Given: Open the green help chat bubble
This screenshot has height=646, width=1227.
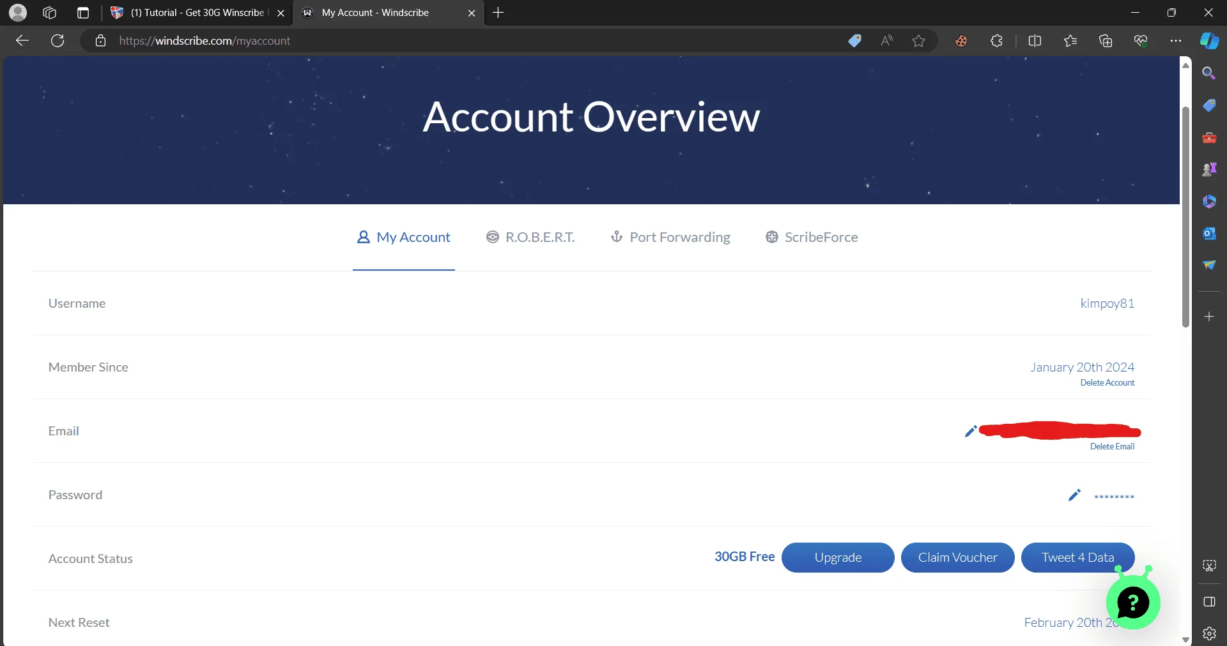Looking at the screenshot, I should point(1133,602).
